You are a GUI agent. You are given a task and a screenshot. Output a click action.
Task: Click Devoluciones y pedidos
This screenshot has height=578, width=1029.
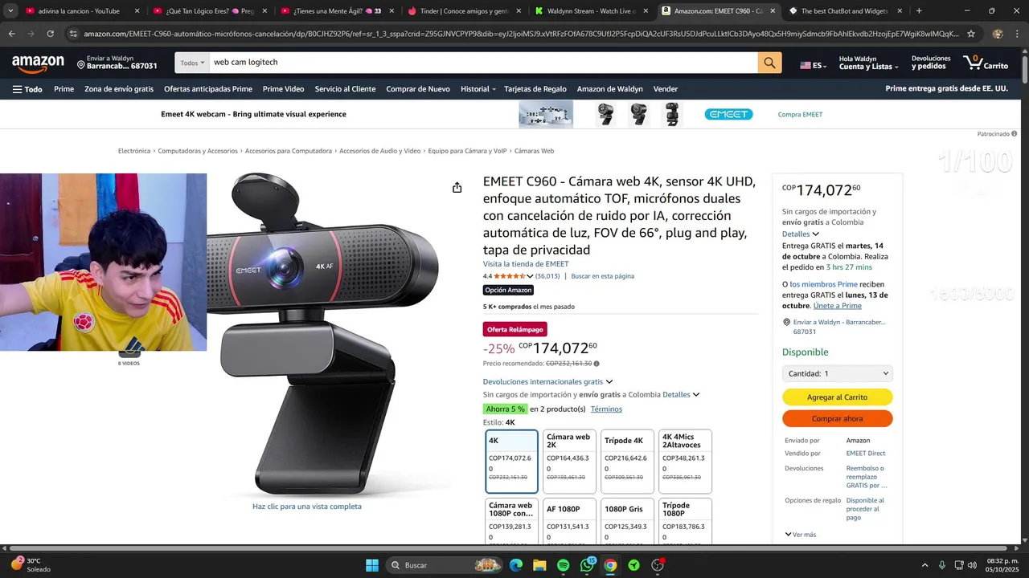pyautogui.click(x=931, y=63)
